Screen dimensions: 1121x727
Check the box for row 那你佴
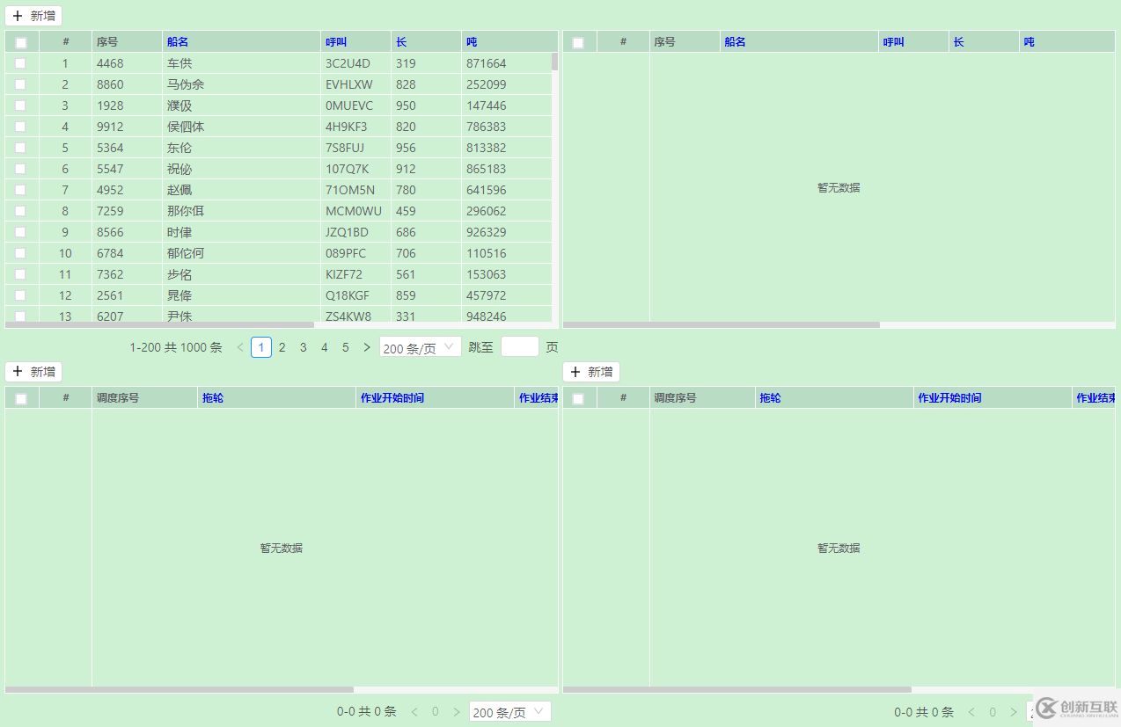click(x=20, y=211)
